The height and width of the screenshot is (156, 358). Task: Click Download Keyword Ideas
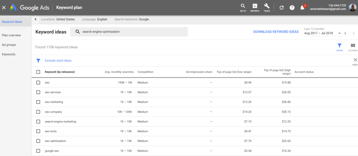tap(276, 32)
